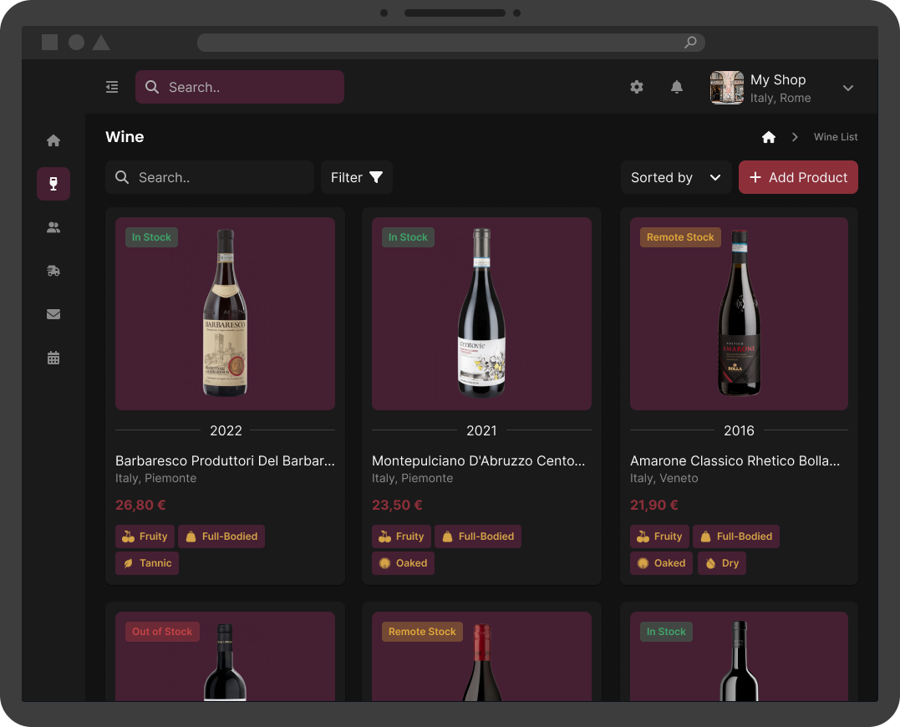Viewport: 900px width, 727px height.
Task: Open the Home page from sidebar
Action: click(x=53, y=140)
